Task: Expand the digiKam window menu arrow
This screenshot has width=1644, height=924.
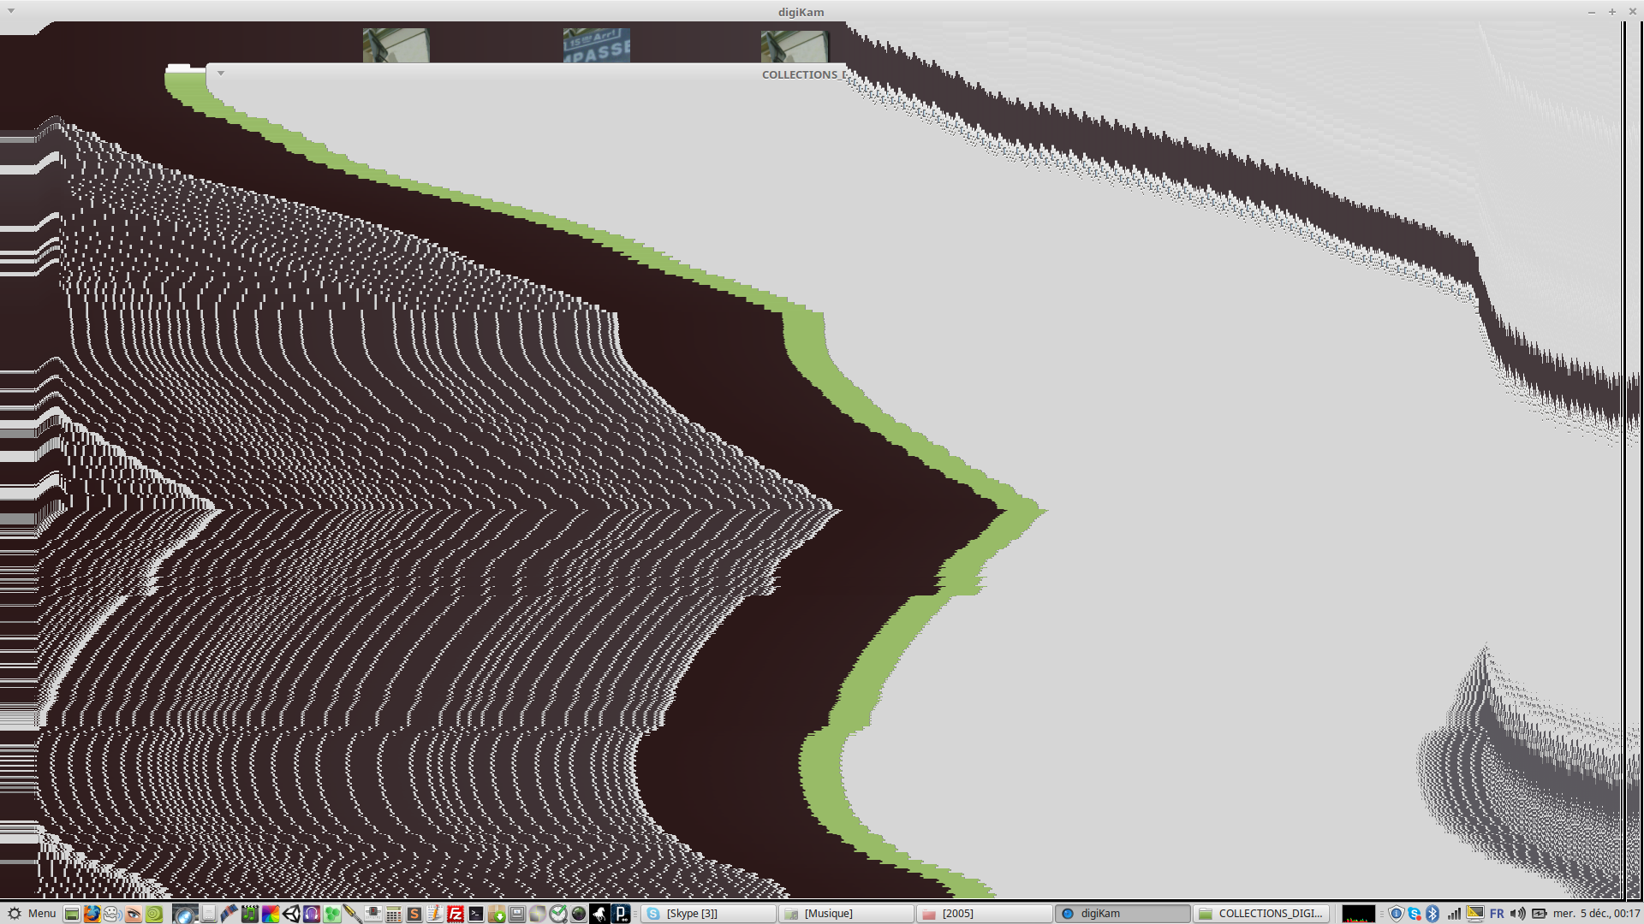Action: point(11,11)
